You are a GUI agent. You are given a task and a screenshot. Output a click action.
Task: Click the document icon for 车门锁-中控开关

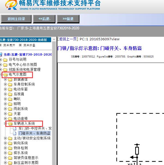15,129
